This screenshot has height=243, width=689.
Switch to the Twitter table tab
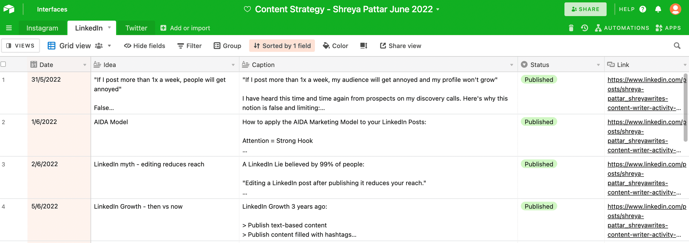[x=136, y=28]
